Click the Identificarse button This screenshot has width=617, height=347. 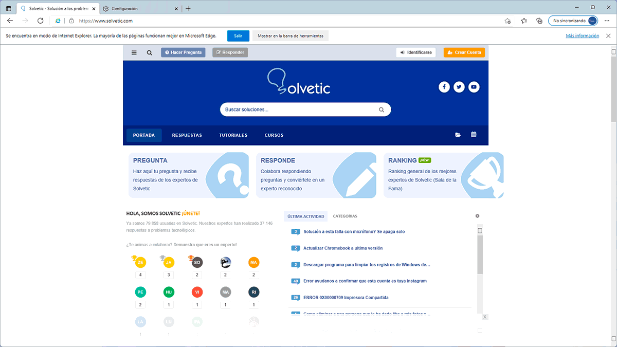click(416, 52)
